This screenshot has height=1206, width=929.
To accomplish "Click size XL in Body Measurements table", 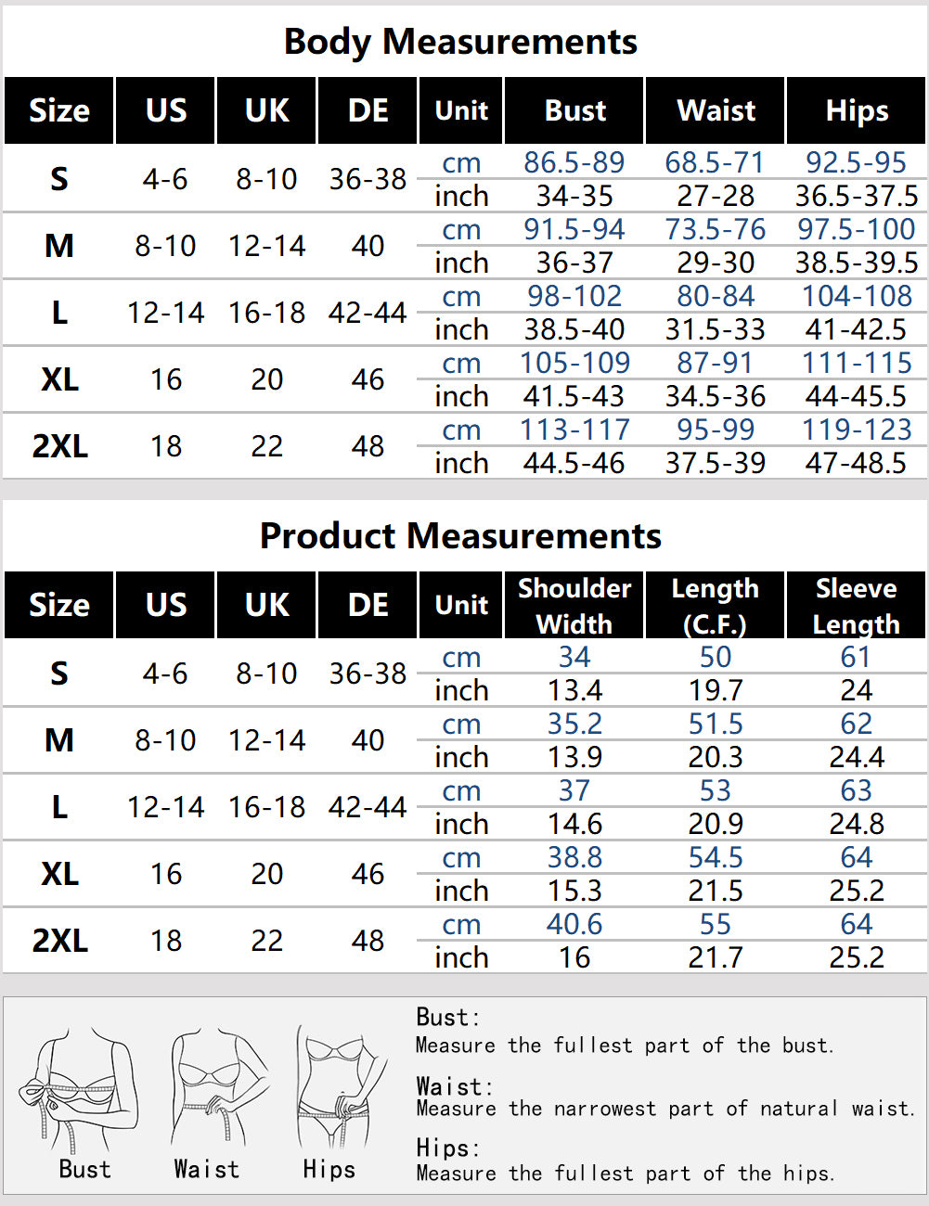I will [x=59, y=379].
